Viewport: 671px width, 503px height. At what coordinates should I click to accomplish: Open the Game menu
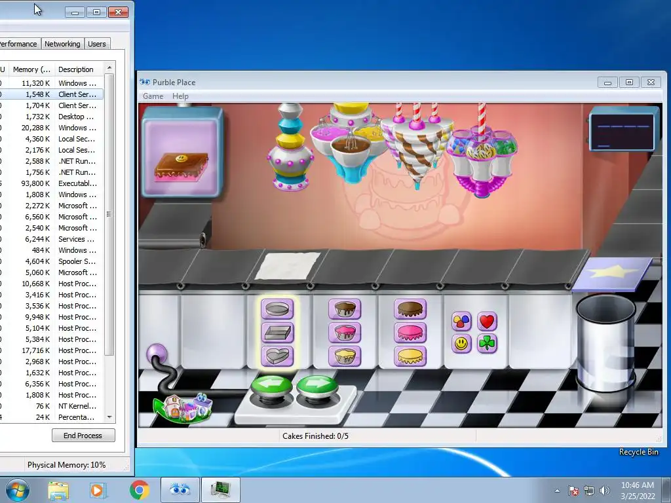(x=153, y=96)
